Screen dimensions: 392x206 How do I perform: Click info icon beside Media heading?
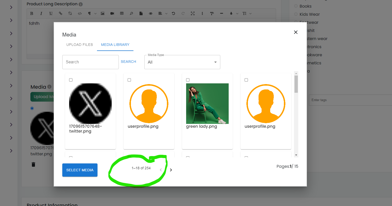pos(49,87)
